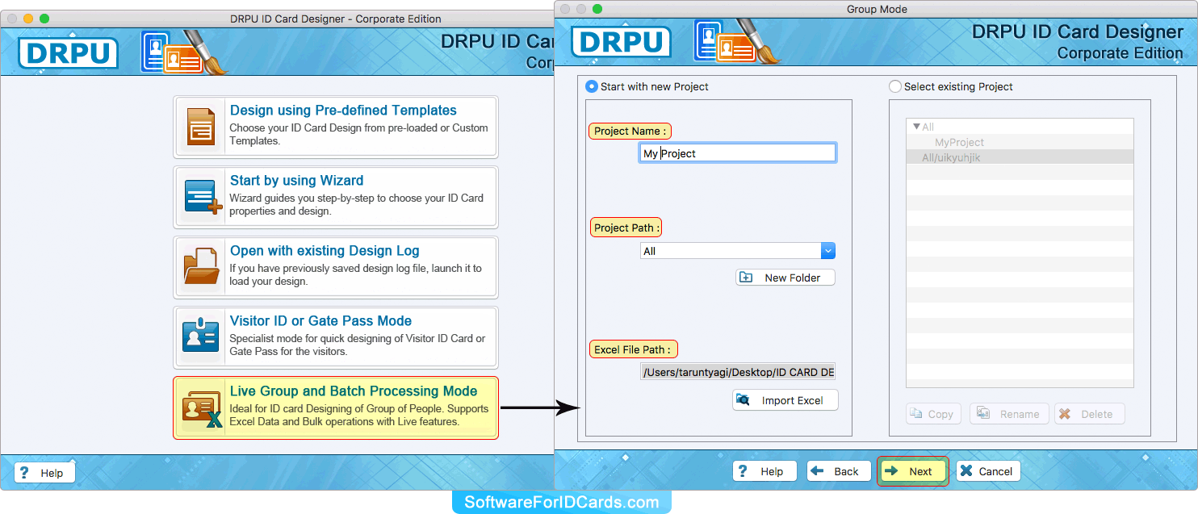Click the Copy icon under project list
This screenshot has height=514, width=1198.
click(x=916, y=414)
